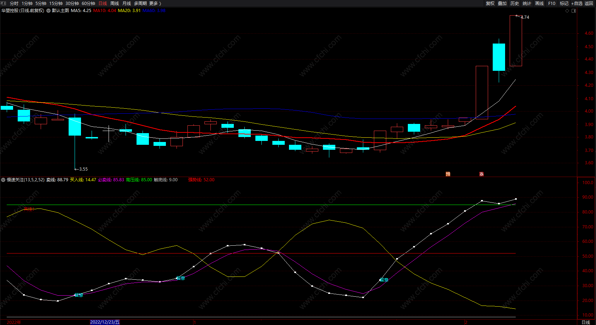Screen dimensions: 596x325
Task: Expand the 慢速关注 indicator dropdown arrow
Action: pos(3,180)
